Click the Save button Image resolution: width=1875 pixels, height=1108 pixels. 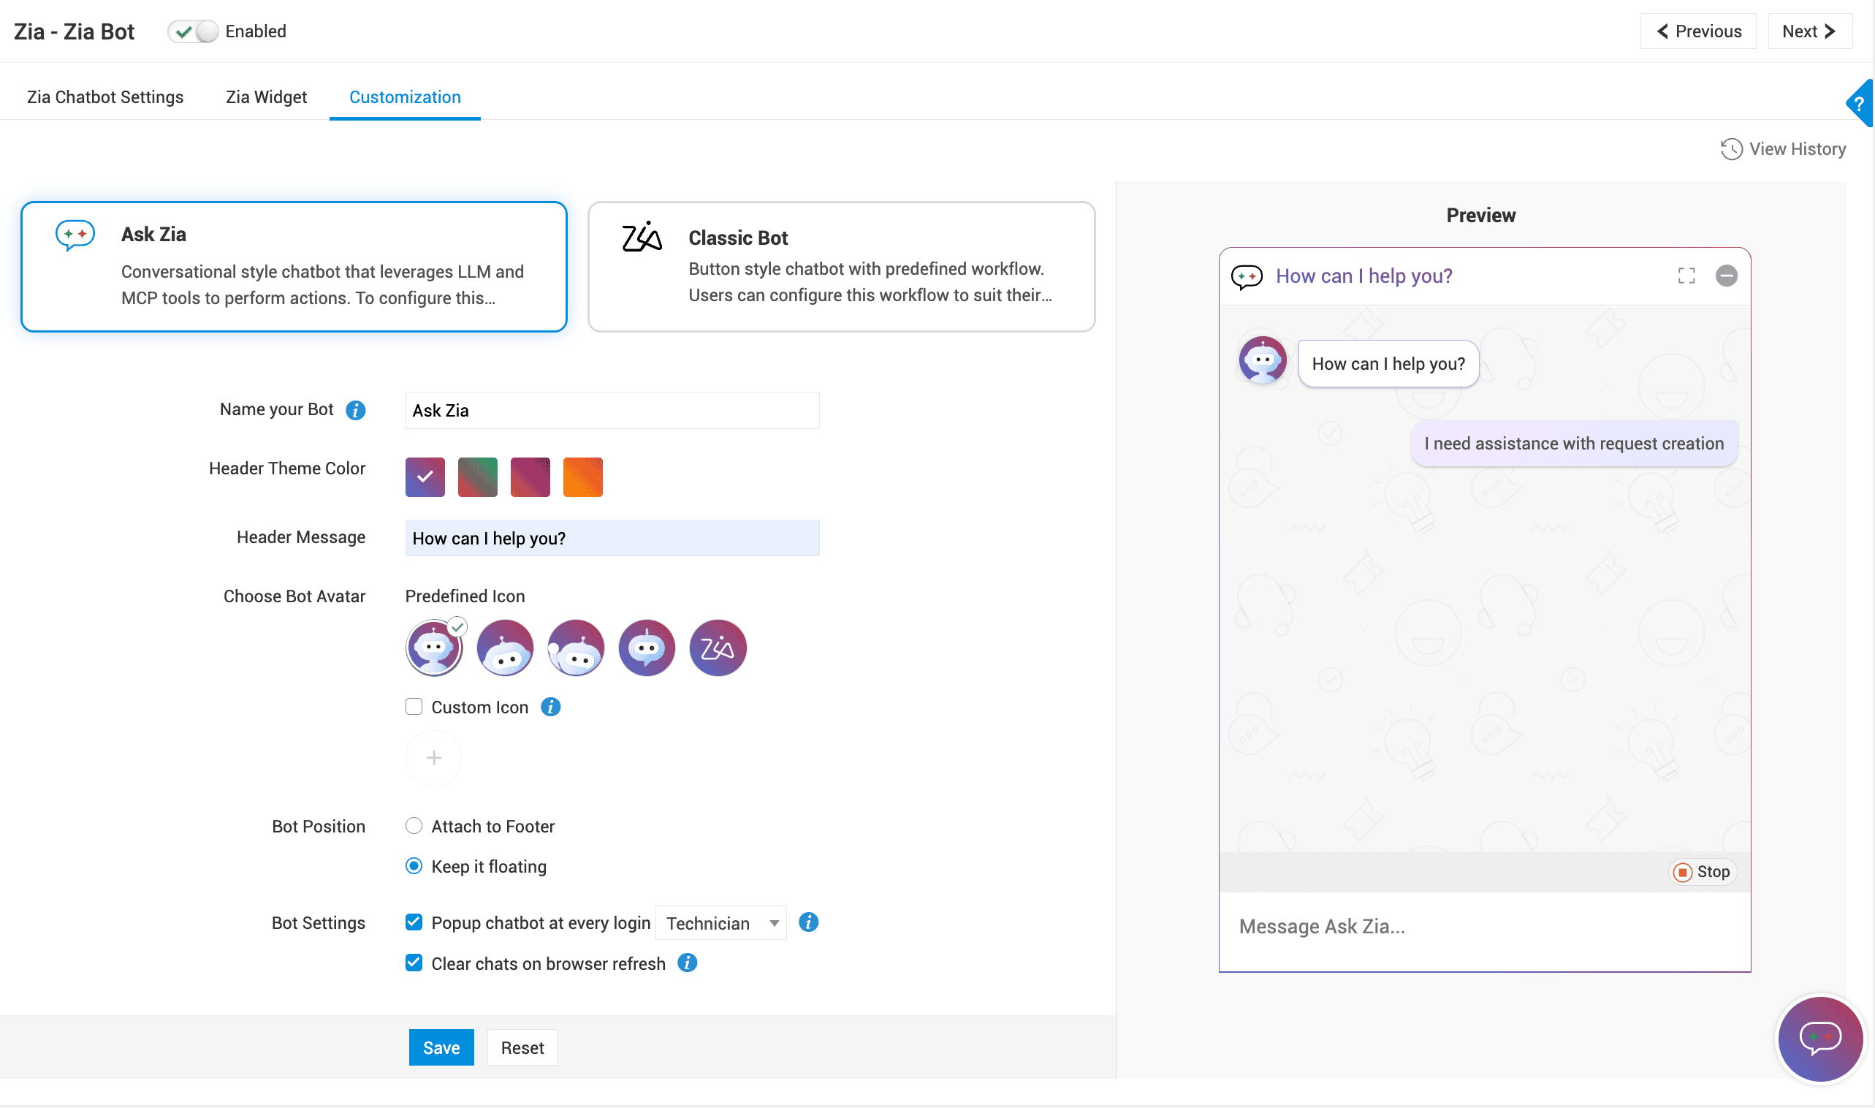click(442, 1047)
